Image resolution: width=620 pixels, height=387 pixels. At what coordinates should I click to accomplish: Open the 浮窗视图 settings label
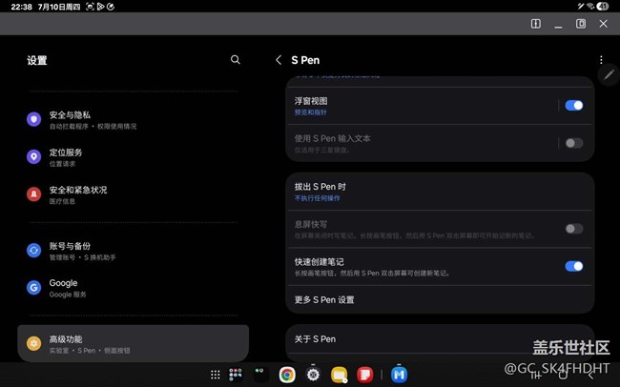click(x=311, y=101)
